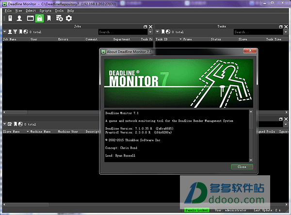Float the Tasks panel with undock icon
Viewport: 291px width, 215px height.
click(281, 27)
